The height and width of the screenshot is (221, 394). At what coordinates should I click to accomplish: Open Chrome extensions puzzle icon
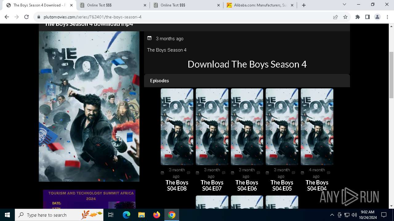click(x=358, y=17)
